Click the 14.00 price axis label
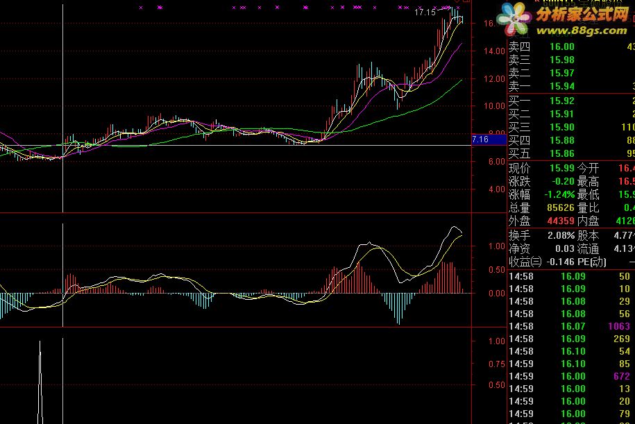This screenshot has width=635, height=424. tap(494, 51)
